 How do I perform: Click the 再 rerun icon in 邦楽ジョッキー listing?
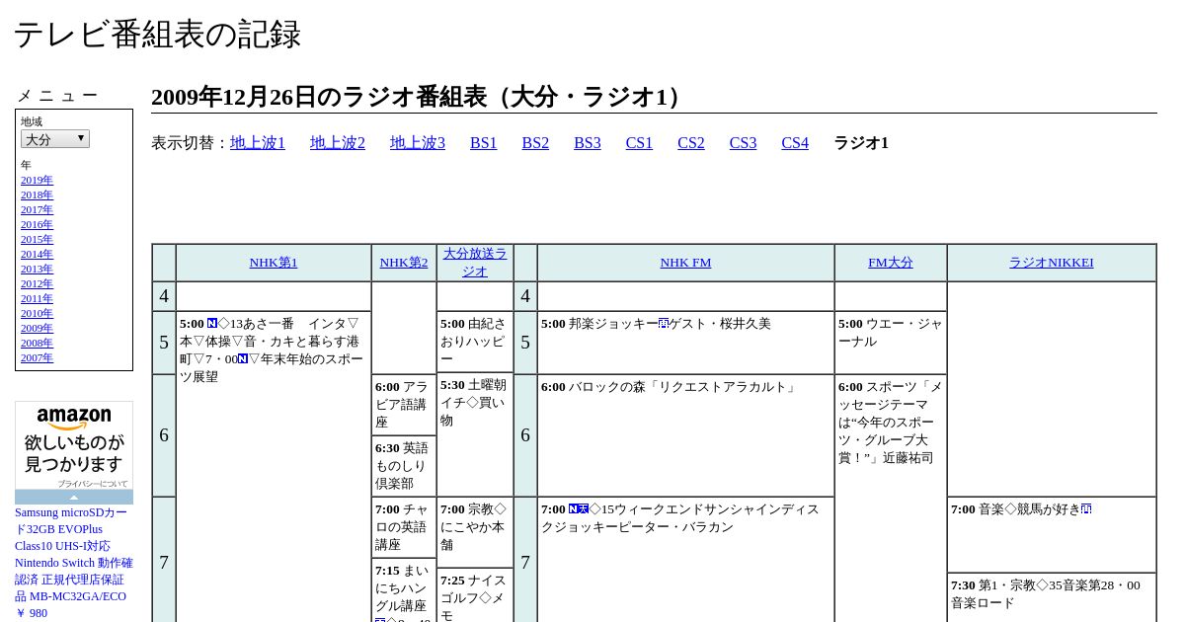click(x=664, y=324)
